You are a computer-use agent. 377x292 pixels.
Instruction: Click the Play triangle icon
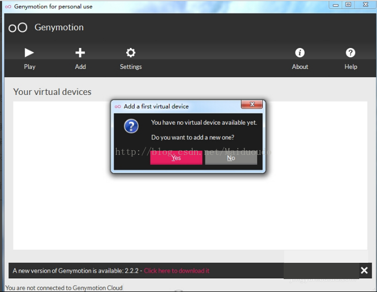pyautogui.click(x=29, y=53)
